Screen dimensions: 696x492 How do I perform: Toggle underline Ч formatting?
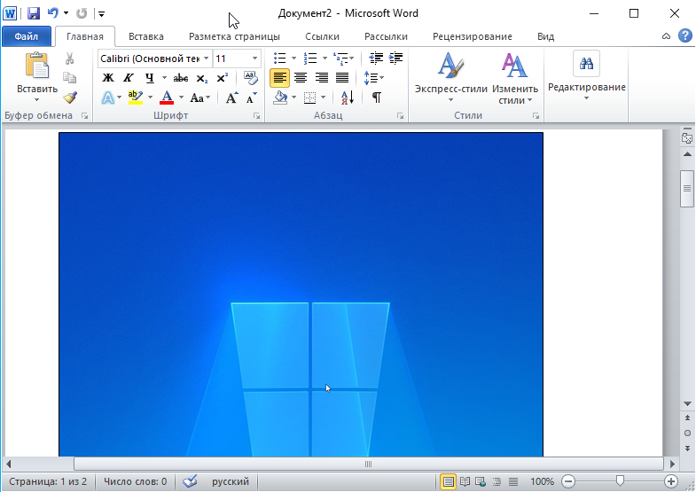pos(150,78)
